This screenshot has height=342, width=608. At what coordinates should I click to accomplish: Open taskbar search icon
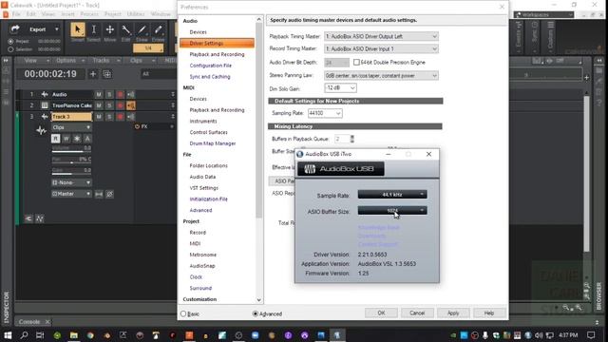tap(24, 335)
